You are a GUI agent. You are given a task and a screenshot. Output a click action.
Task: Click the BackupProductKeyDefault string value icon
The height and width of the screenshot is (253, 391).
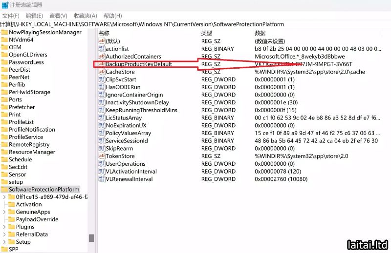[102, 64]
